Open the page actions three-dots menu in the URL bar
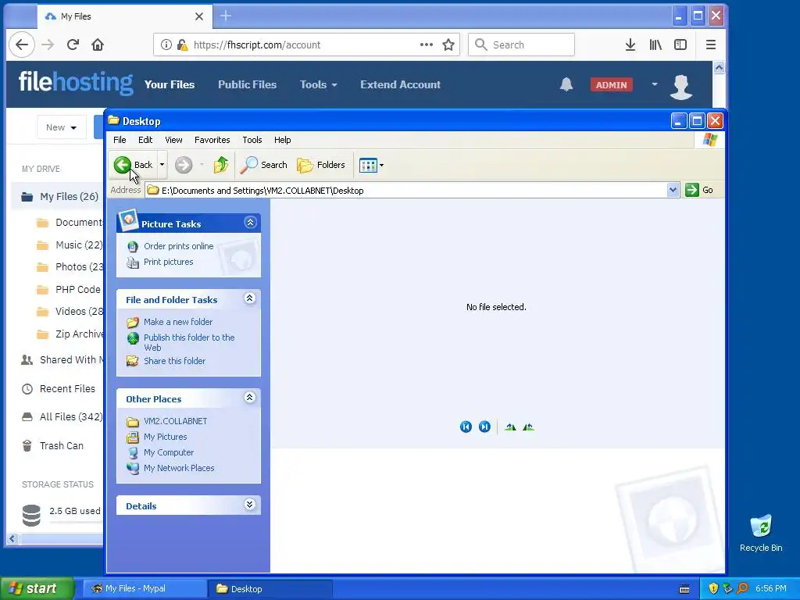This screenshot has height=600, width=800. pyautogui.click(x=427, y=45)
